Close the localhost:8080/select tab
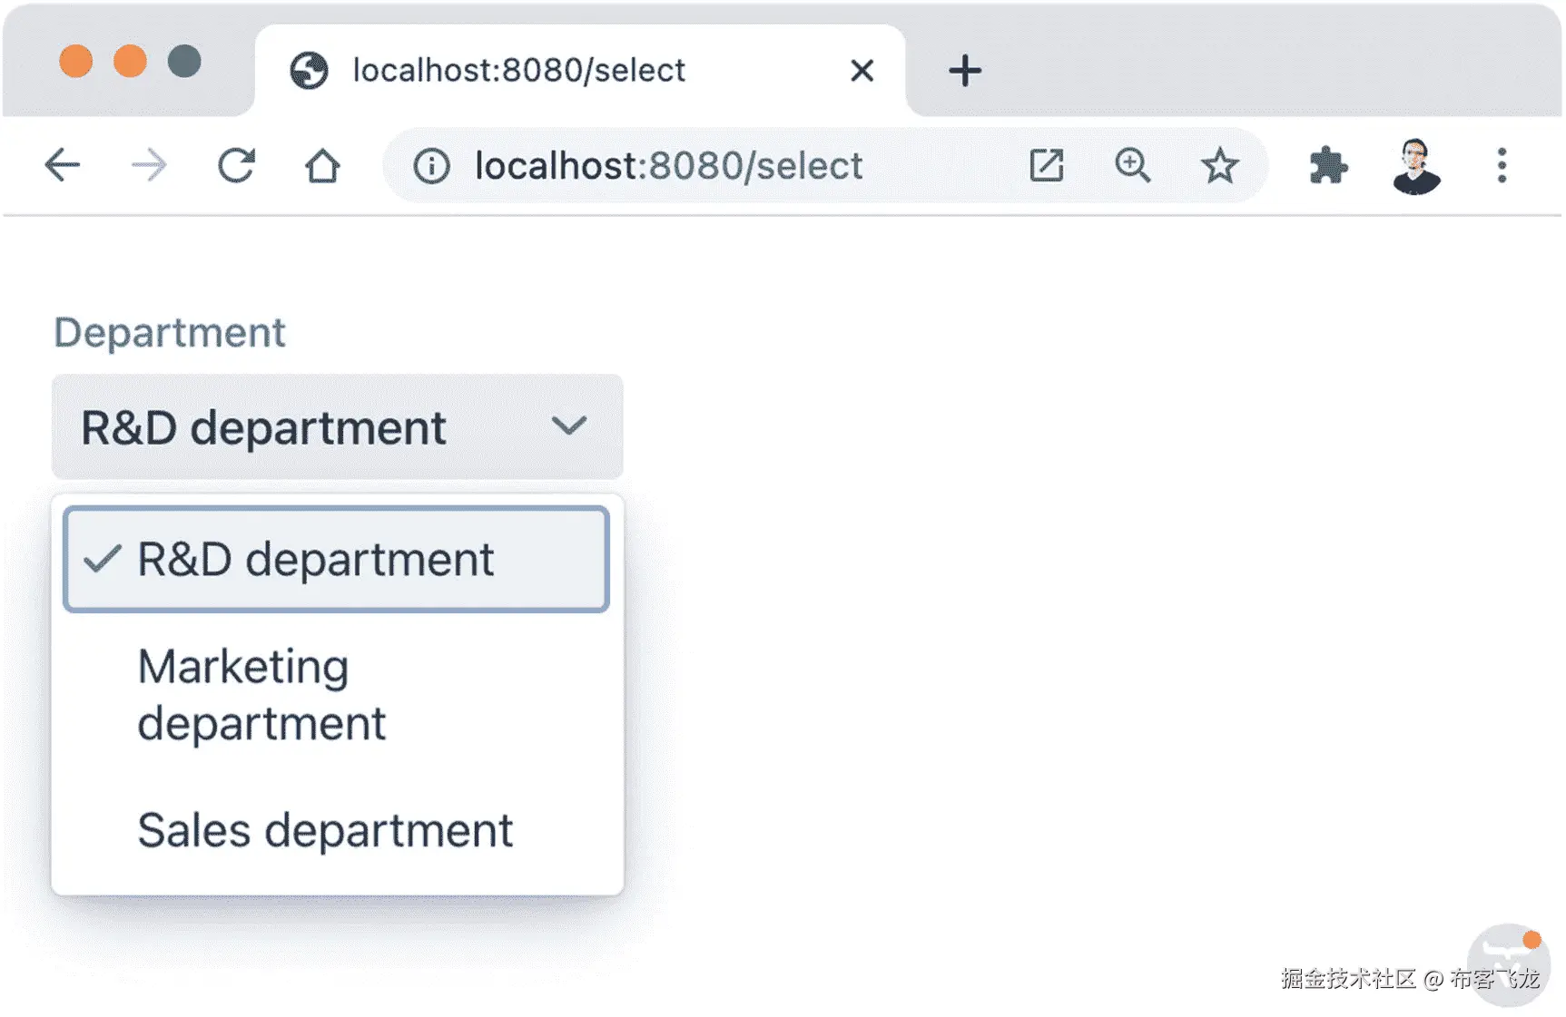1566x1017 pixels. pos(862,71)
